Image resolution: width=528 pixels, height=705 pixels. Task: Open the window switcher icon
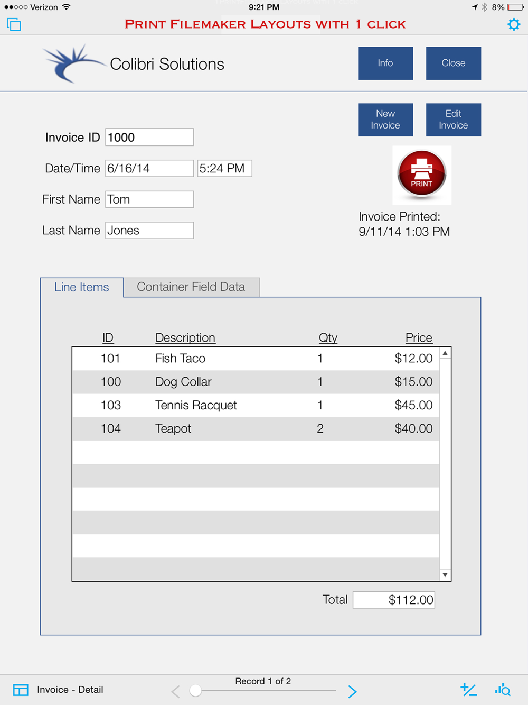[14, 24]
